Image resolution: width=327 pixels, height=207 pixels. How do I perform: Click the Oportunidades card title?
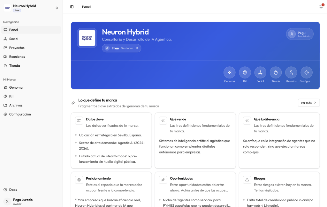(x=181, y=178)
